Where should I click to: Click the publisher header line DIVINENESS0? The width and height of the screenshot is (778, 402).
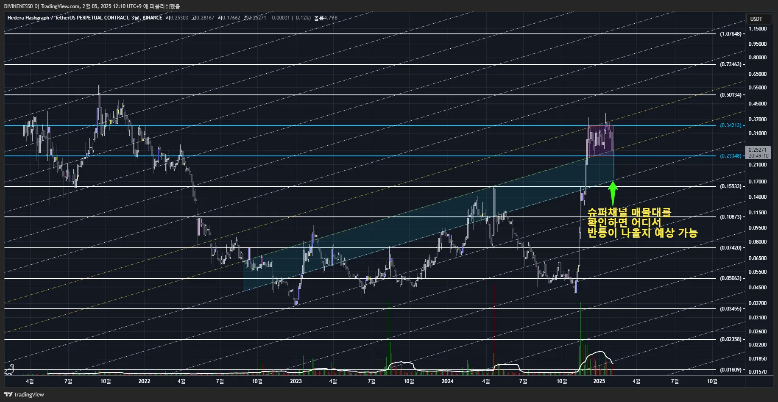pos(92,6)
